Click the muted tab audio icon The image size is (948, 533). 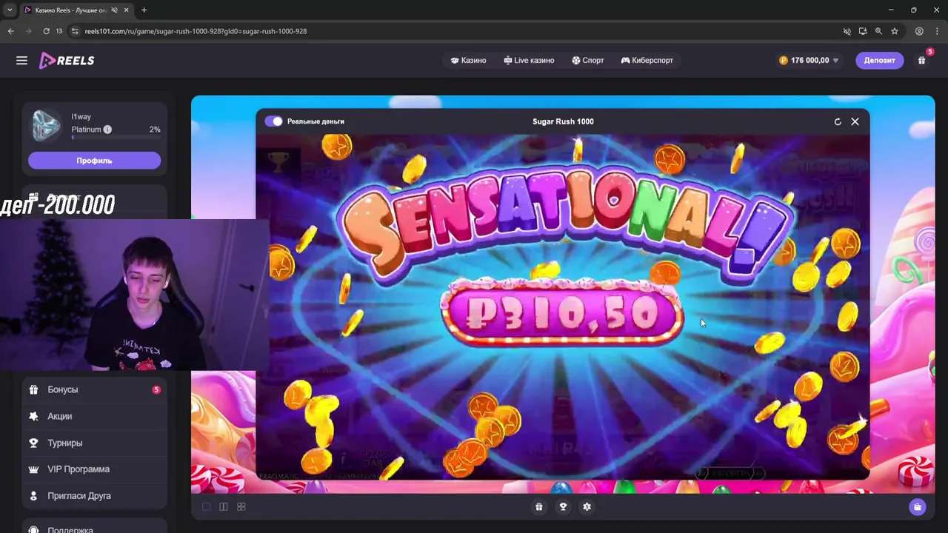114,10
